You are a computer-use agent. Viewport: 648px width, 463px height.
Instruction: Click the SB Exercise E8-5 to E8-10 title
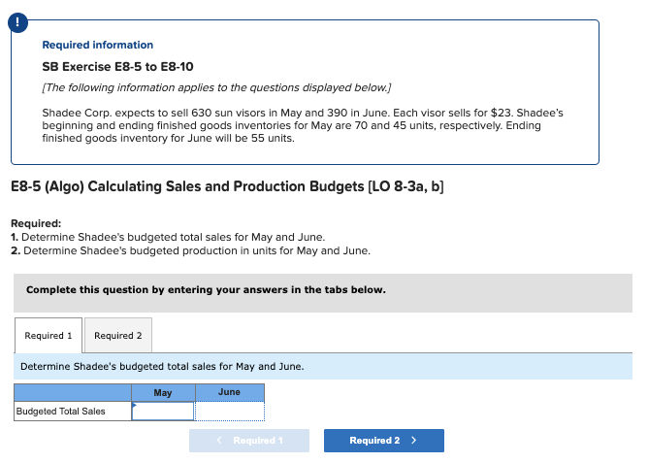point(107,67)
